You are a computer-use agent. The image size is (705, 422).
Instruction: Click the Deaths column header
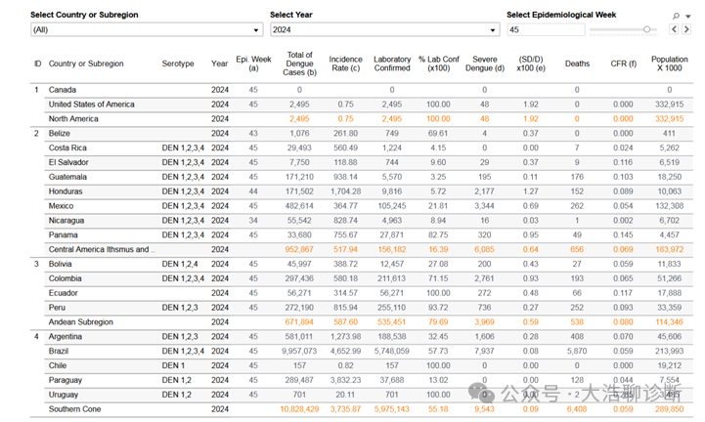[577, 63]
